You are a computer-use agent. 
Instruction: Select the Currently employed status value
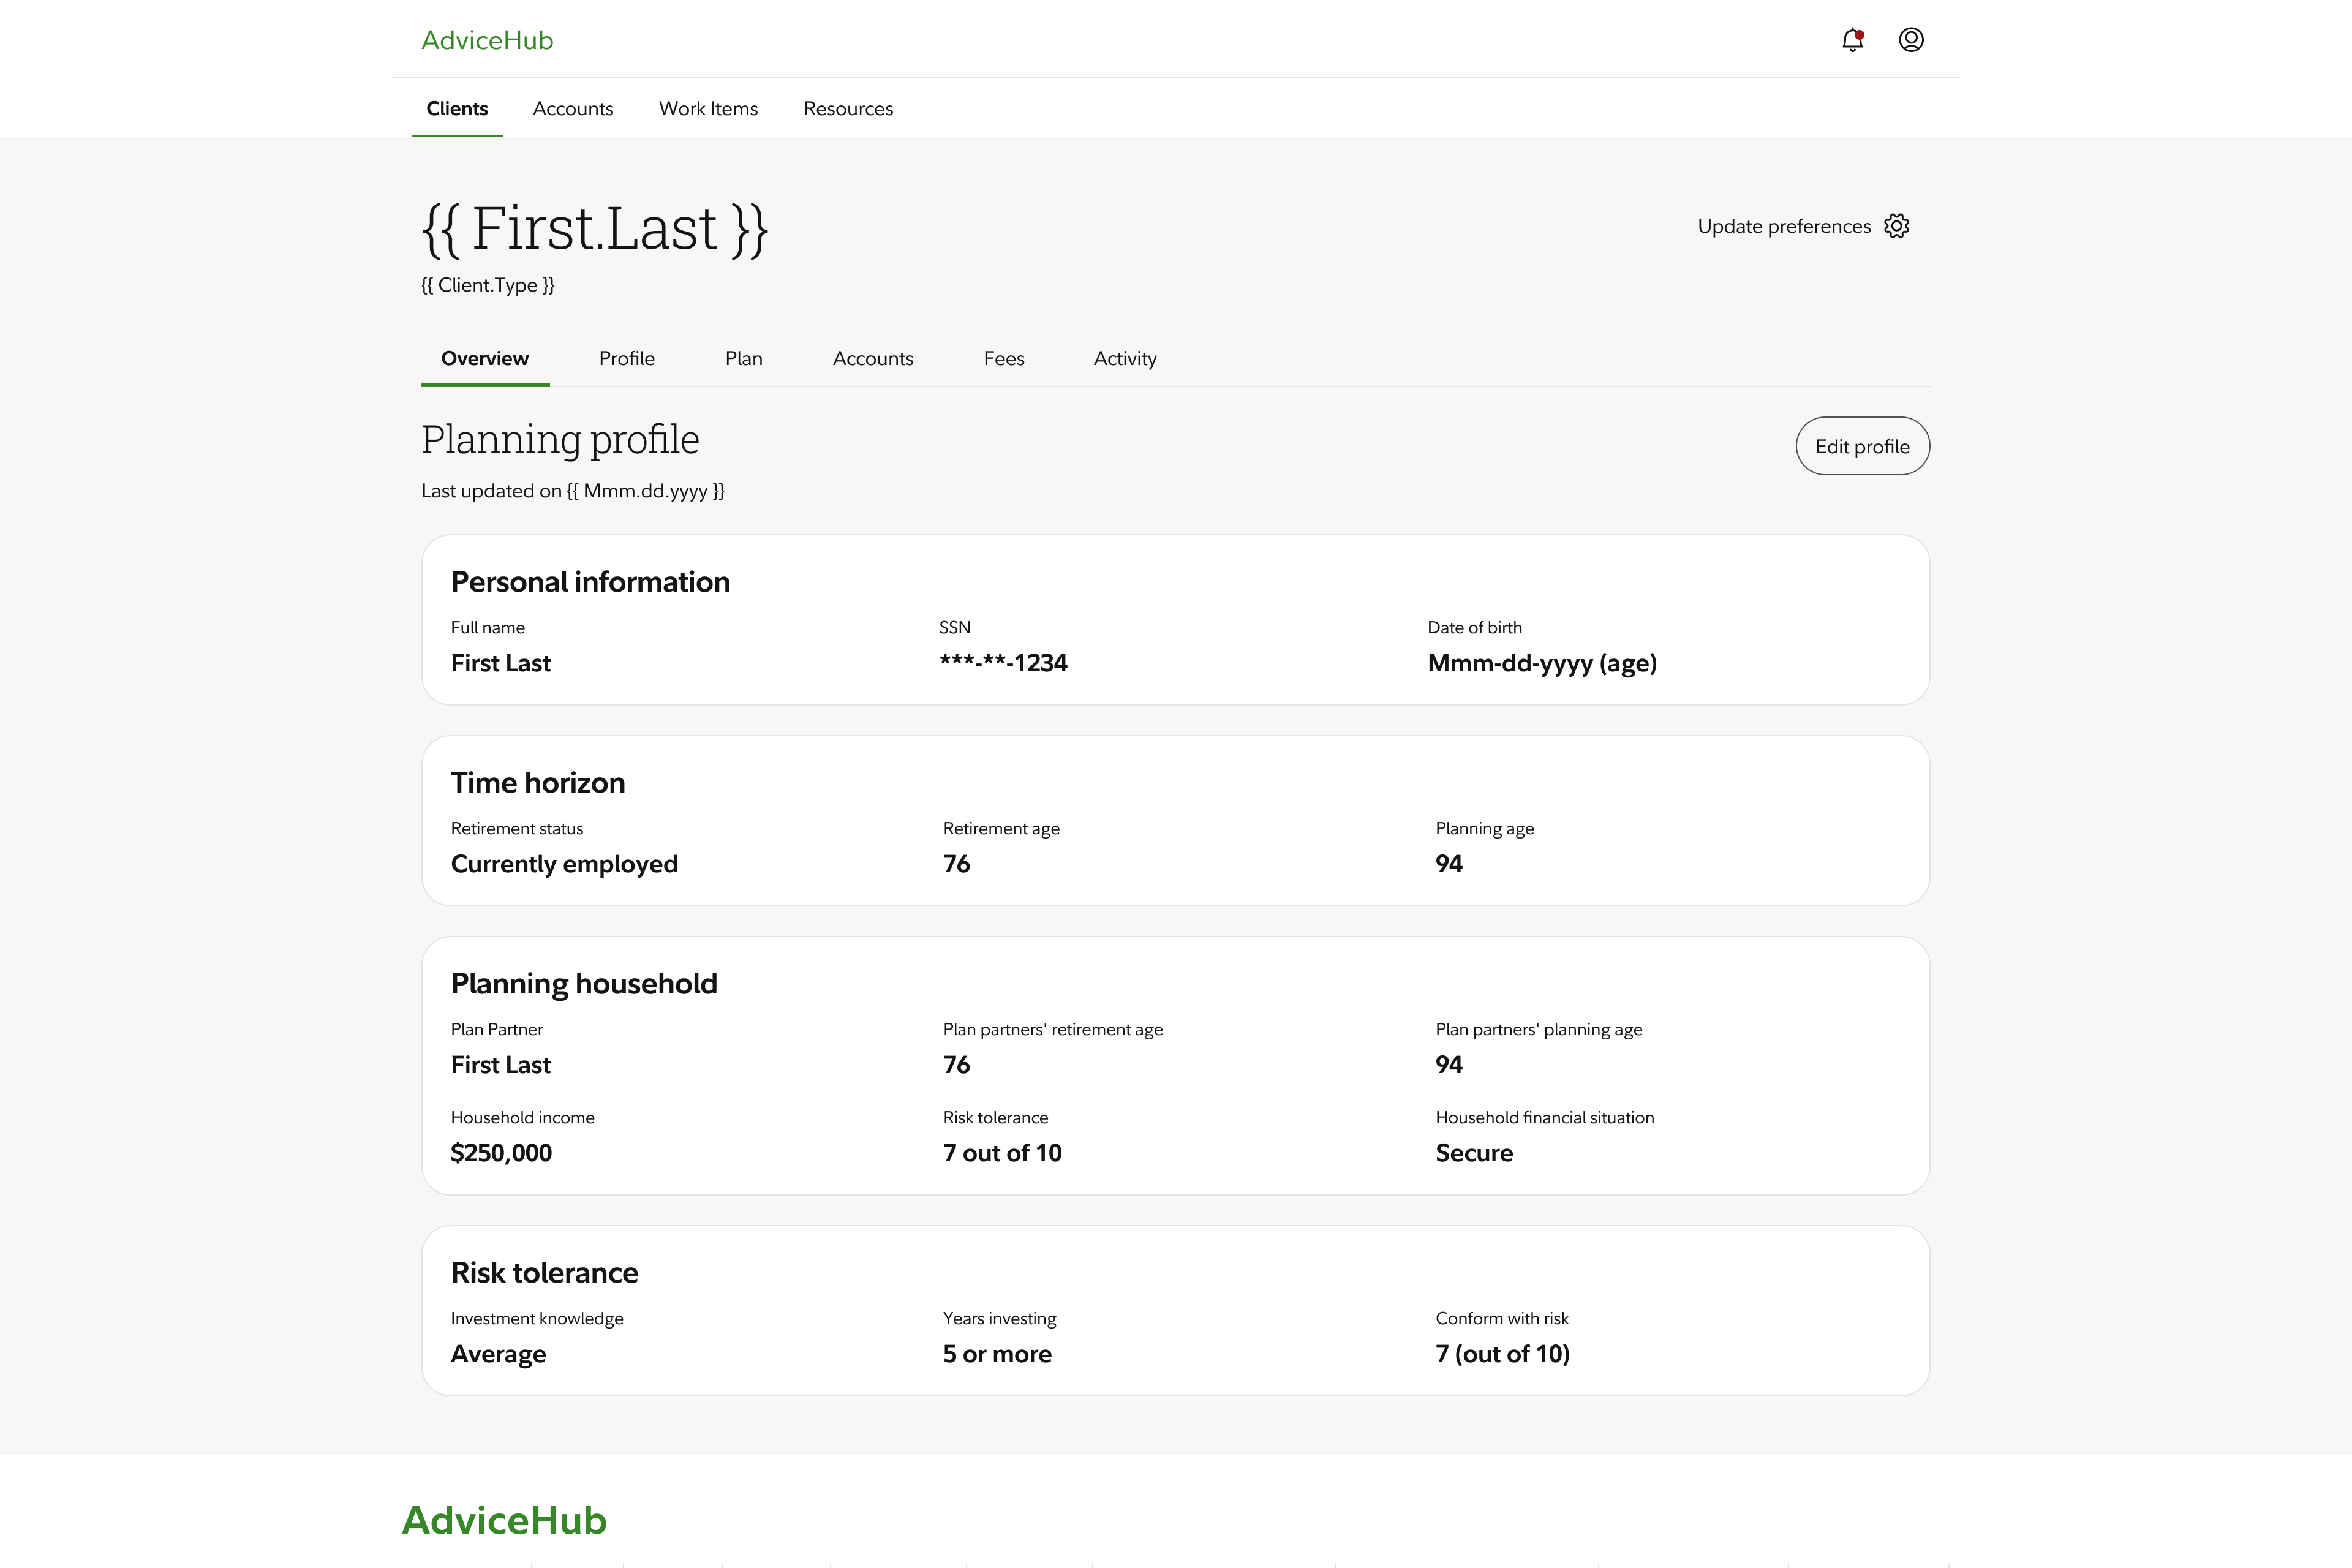click(564, 864)
